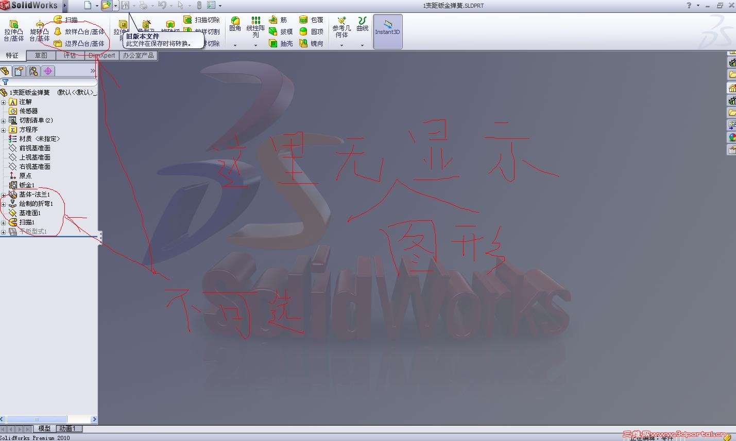The height and width of the screenshot is (441, 736).
Task: Expand the 绘制的折弯1 feature node
Action: (3, 204)
